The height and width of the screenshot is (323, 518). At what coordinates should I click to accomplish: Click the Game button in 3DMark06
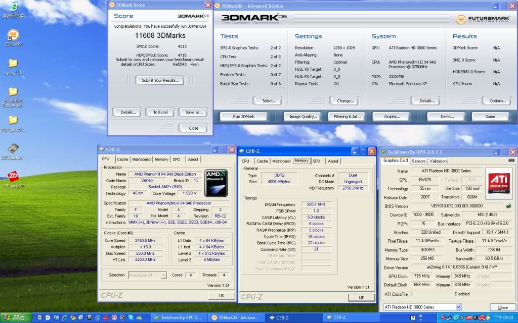coord(492,117)
